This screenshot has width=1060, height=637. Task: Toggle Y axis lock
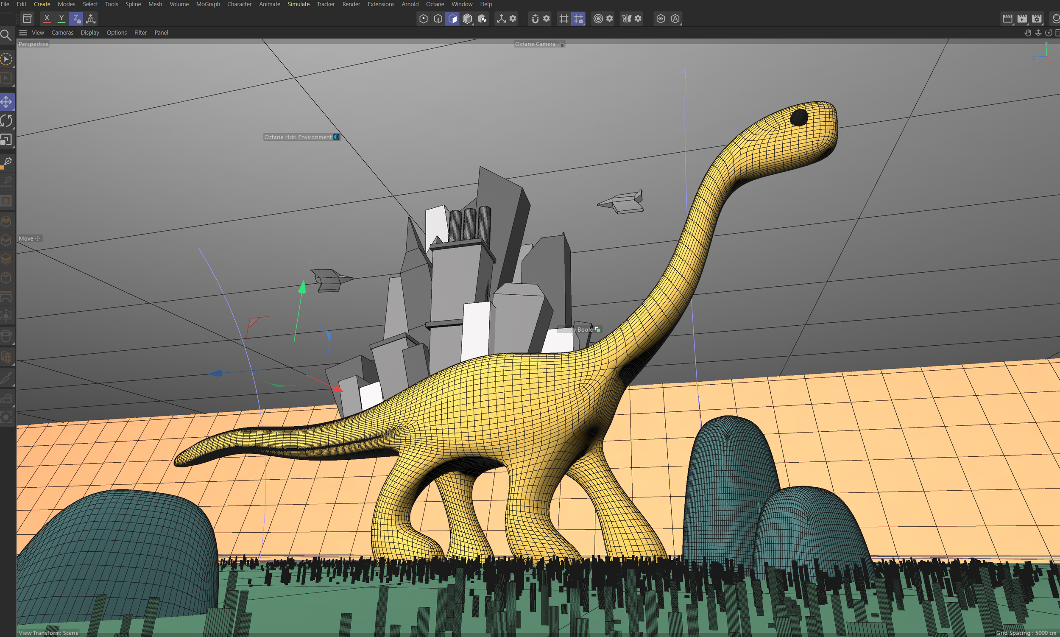pyautogui.click(x=61, y=19)
